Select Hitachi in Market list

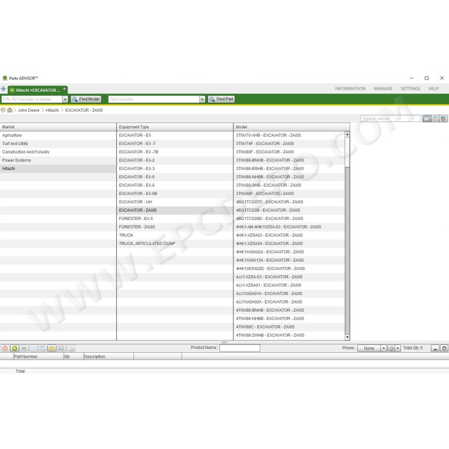(x=58, y=169)
